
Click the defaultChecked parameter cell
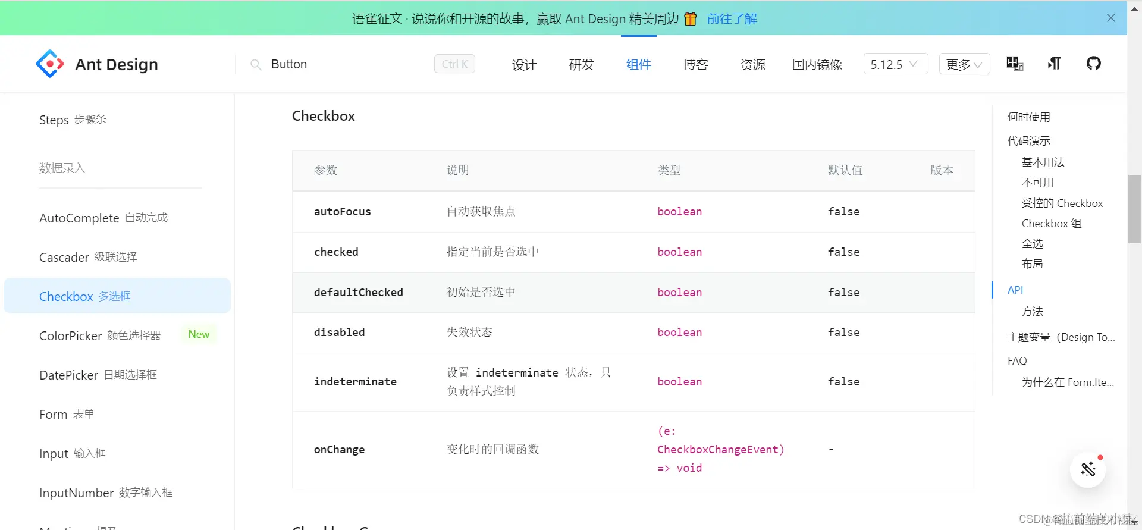pos(358,292)
